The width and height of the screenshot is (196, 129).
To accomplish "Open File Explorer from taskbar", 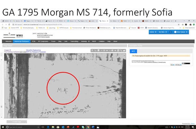I will pos(53,127).
